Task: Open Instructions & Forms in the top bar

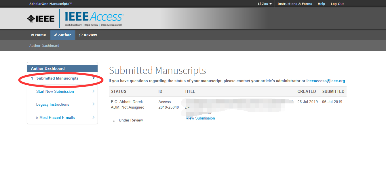Action: [294, 4]
